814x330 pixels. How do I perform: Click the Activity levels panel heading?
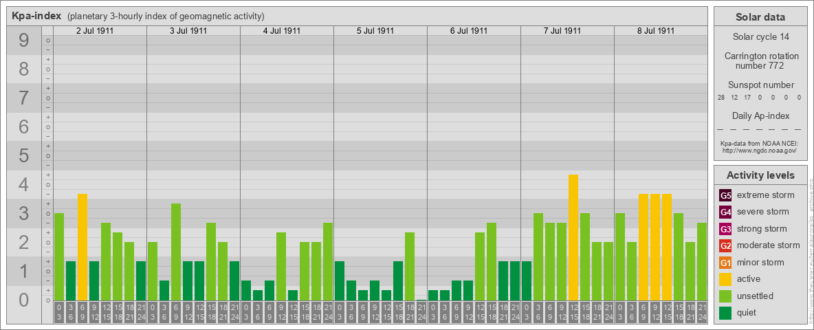click(x=760, y=175)
